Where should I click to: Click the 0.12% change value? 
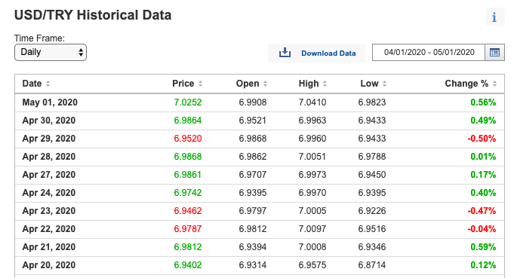483,265
